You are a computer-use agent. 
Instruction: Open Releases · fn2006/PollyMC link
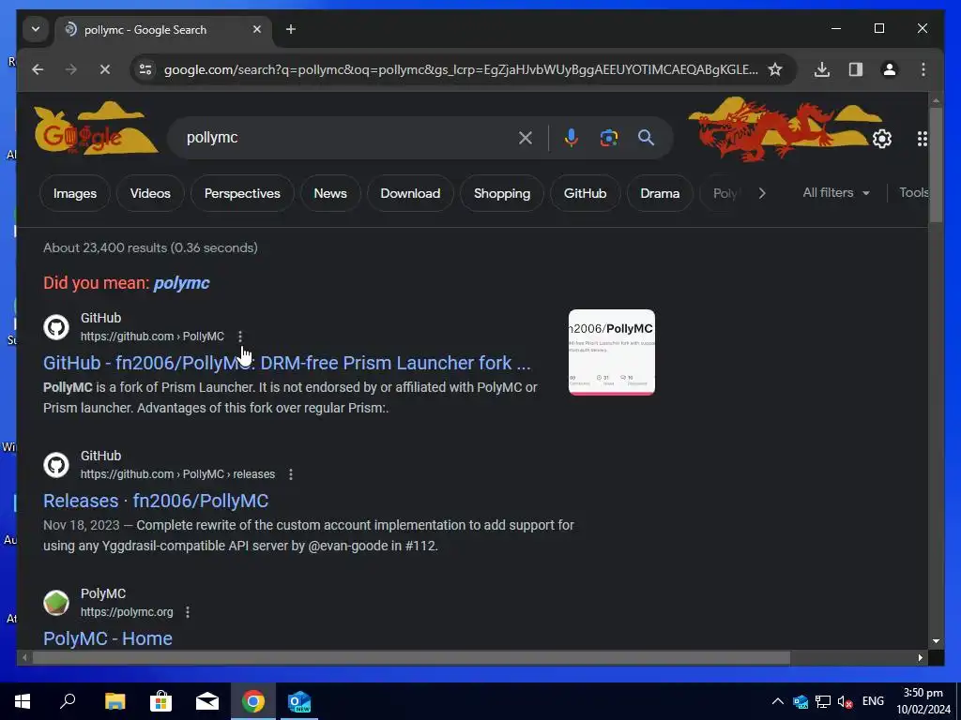pos(156,501)
